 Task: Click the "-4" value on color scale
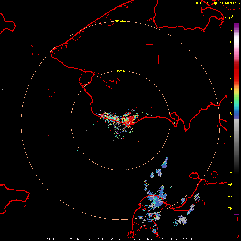point(230,161)
